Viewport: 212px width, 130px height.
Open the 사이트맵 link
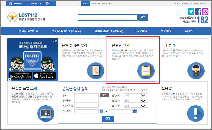click(x=203, y=3)
